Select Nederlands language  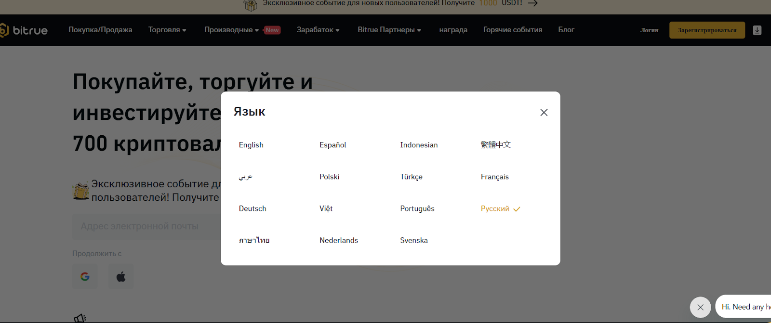tap(339, 240)
